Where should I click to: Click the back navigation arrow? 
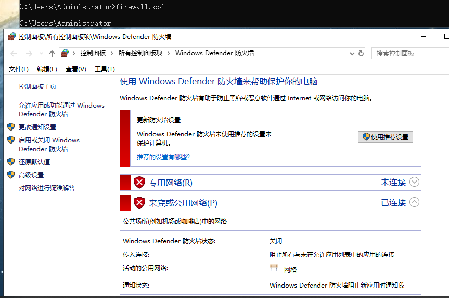click(14, 54)
